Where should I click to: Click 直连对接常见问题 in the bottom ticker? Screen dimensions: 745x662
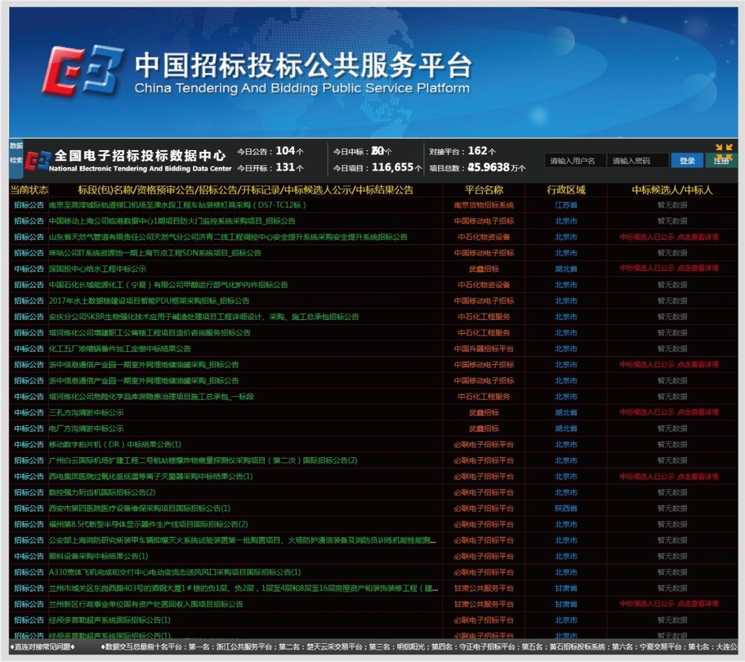point(42,647)
